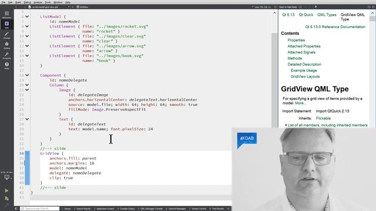Jump to Detailed Description section
376x211 pixels.
click(x=304, y=64)
